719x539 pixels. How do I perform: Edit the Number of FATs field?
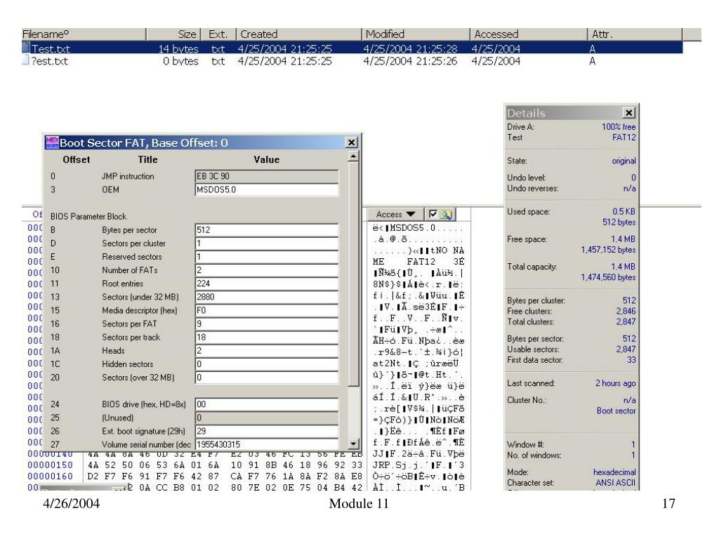(266, 270)
